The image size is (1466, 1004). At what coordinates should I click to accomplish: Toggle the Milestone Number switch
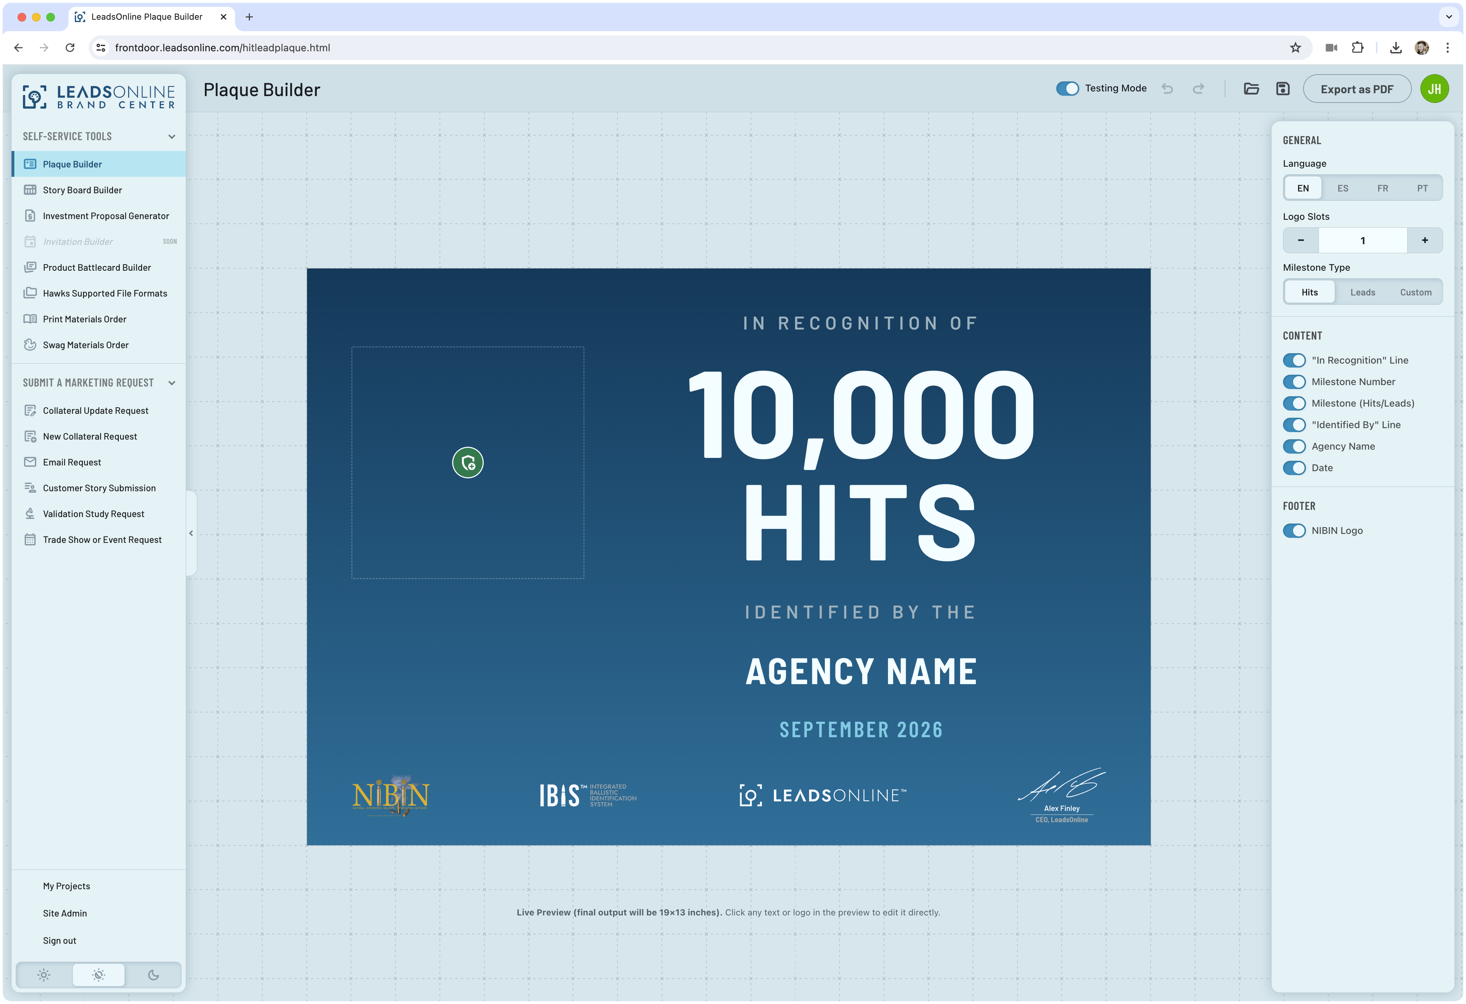pos(1294,382)
